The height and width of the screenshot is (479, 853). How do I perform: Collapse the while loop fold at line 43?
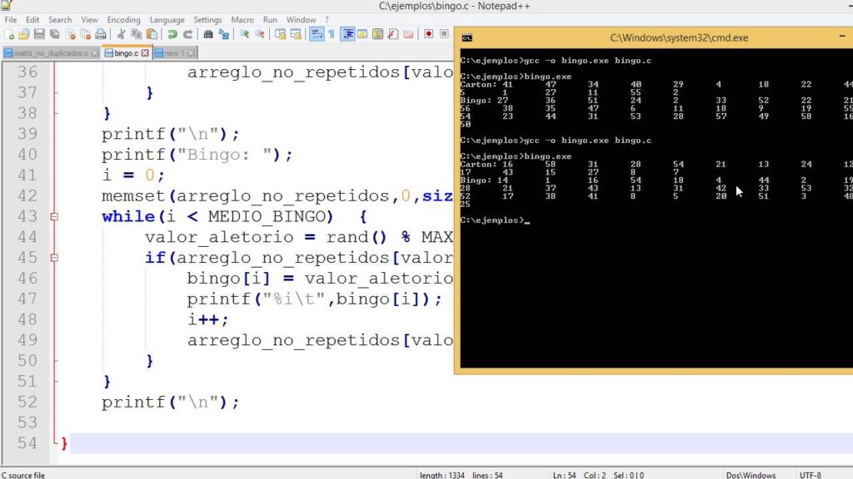(54, 216)
